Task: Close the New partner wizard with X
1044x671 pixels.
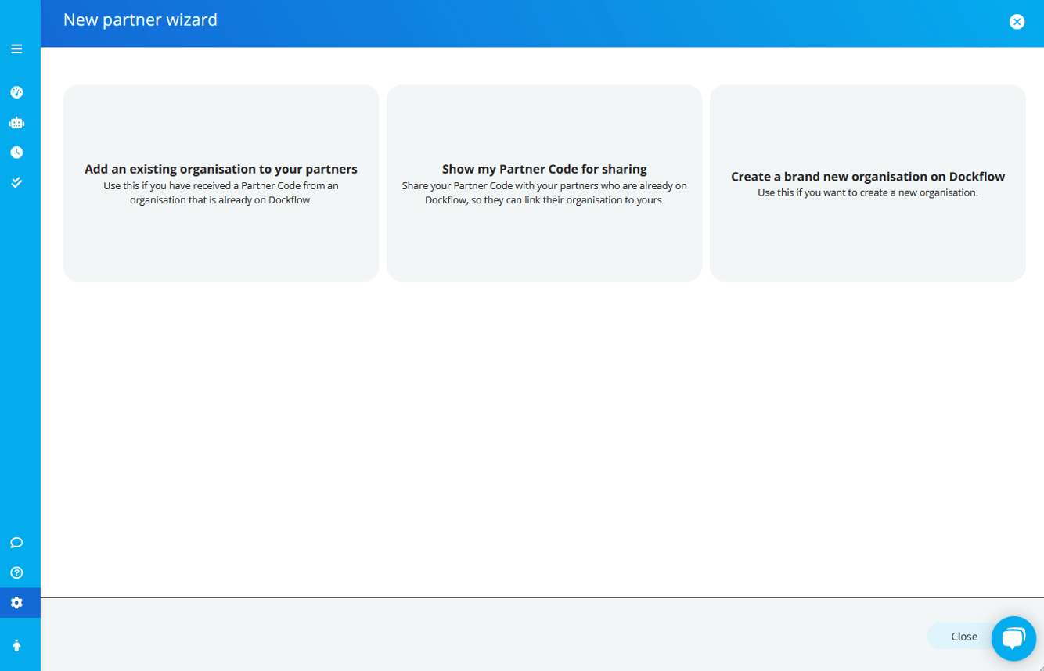Action: [1017, 22]
